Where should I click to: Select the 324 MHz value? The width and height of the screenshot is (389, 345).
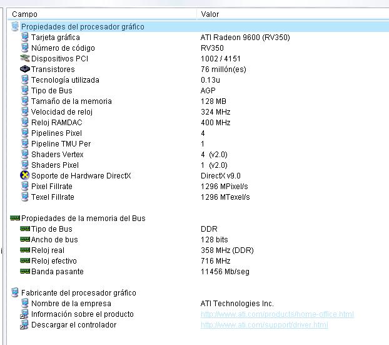click(215, 112)
